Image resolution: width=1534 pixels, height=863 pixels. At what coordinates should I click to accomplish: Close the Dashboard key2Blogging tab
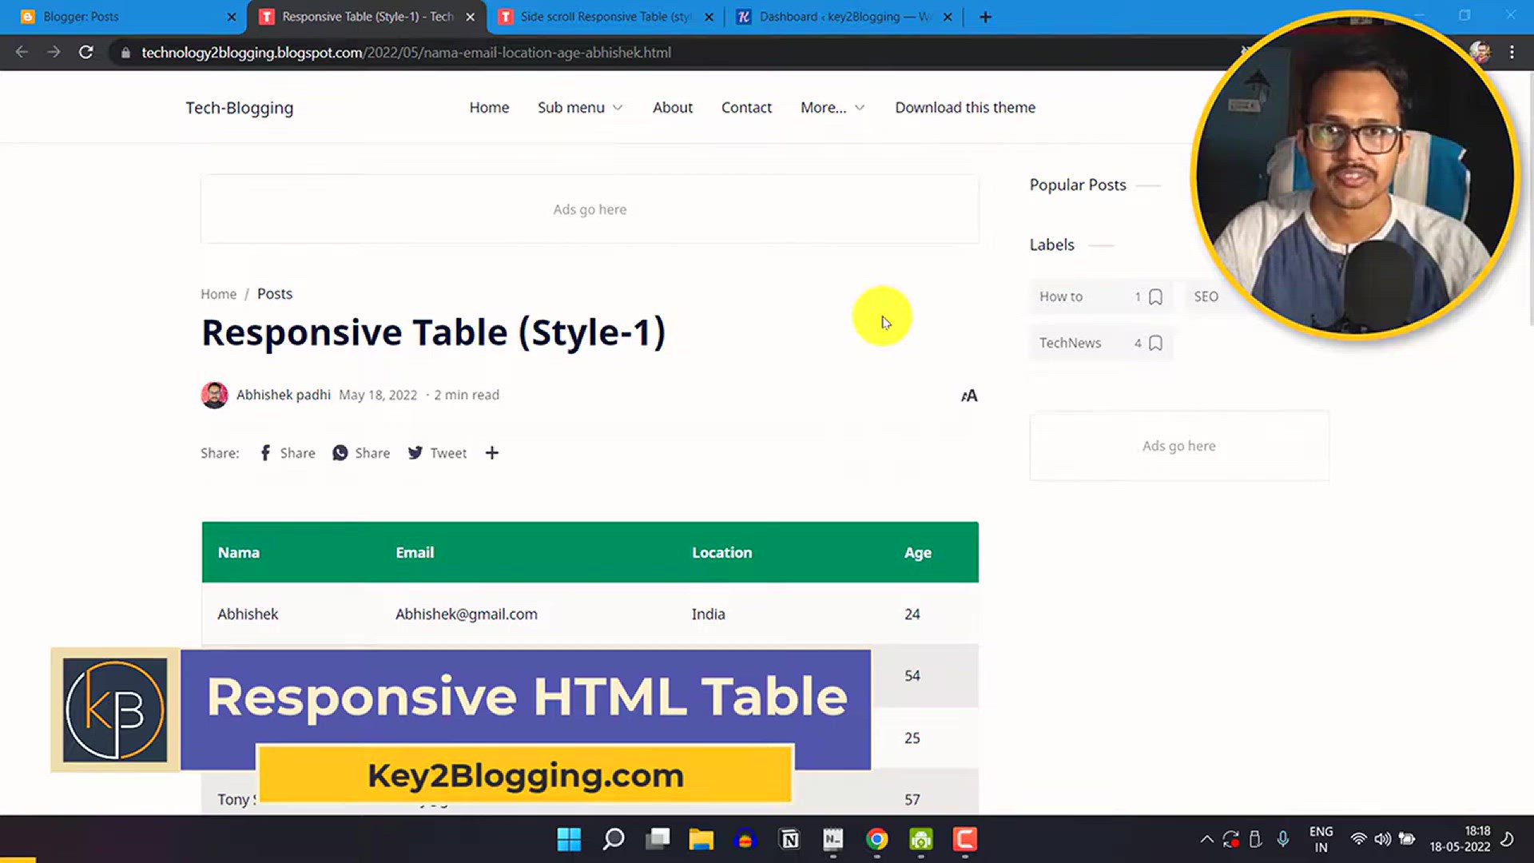(948, 17)
